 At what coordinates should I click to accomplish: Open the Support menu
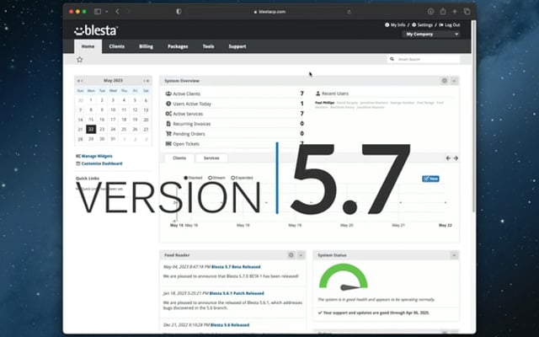pos(237,46)
